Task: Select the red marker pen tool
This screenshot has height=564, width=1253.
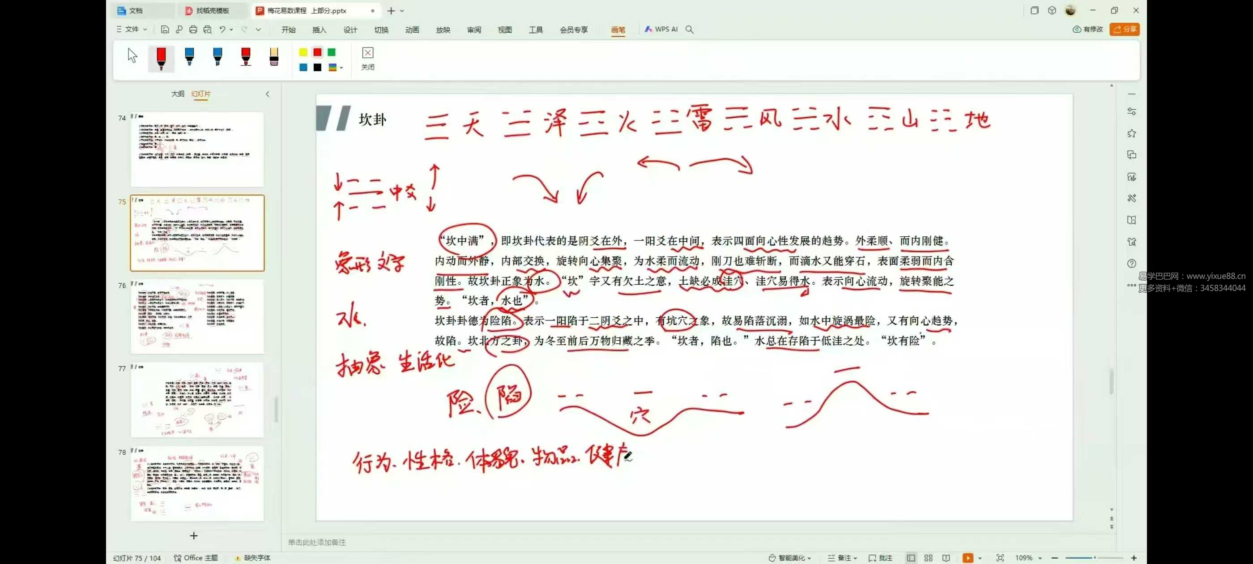Action: coord(161,58)
